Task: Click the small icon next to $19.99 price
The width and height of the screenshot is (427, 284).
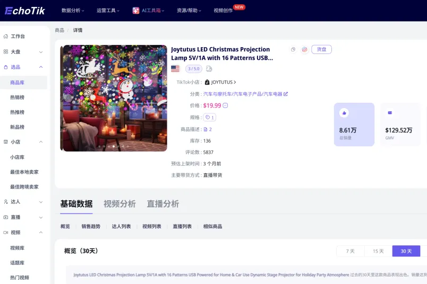Action: tap(226, 105)
